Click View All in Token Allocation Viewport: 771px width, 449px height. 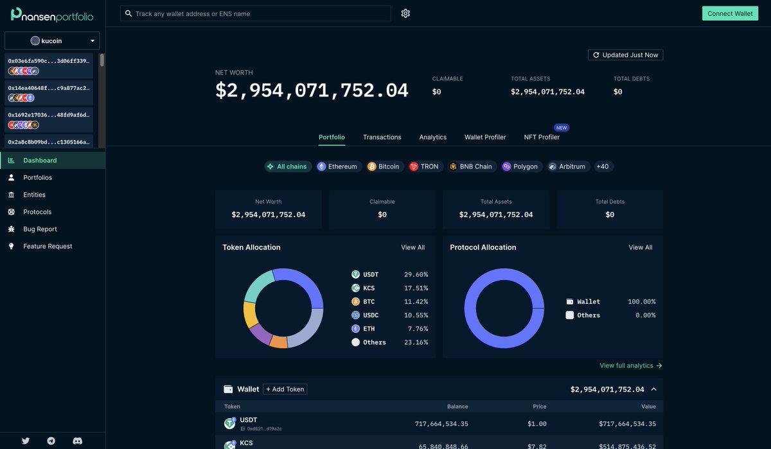(x=413, y=247)
